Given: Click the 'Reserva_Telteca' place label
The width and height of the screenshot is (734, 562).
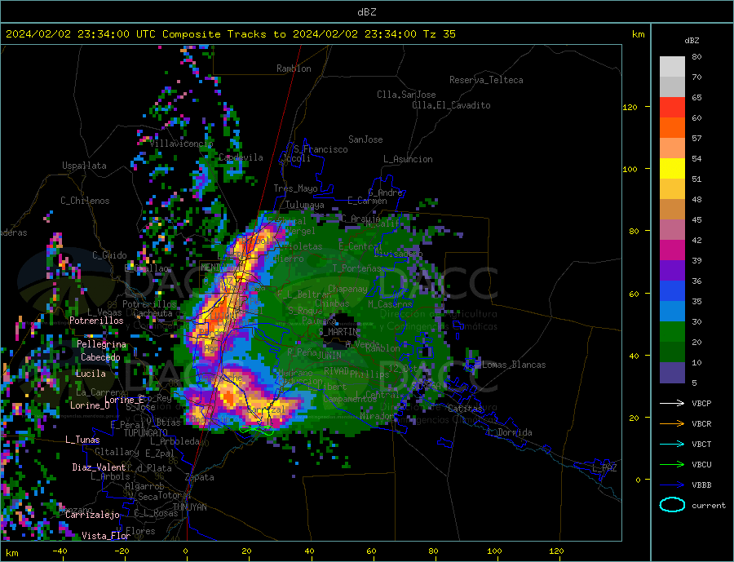Looking at the screenshot, I should tap(486, 80).
